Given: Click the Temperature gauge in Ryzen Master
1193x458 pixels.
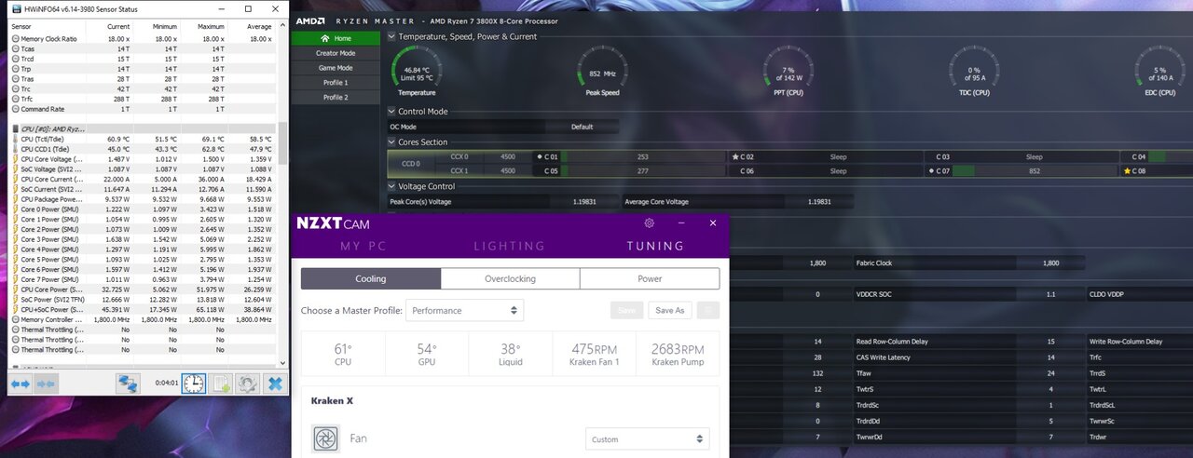Looking at the screenshot, I should tap(417, 71).
